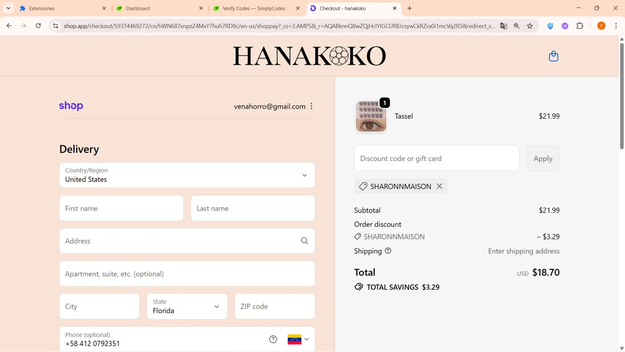Click the address search magnifier icon
Viewport: 625px width, 352px height.
305,241
